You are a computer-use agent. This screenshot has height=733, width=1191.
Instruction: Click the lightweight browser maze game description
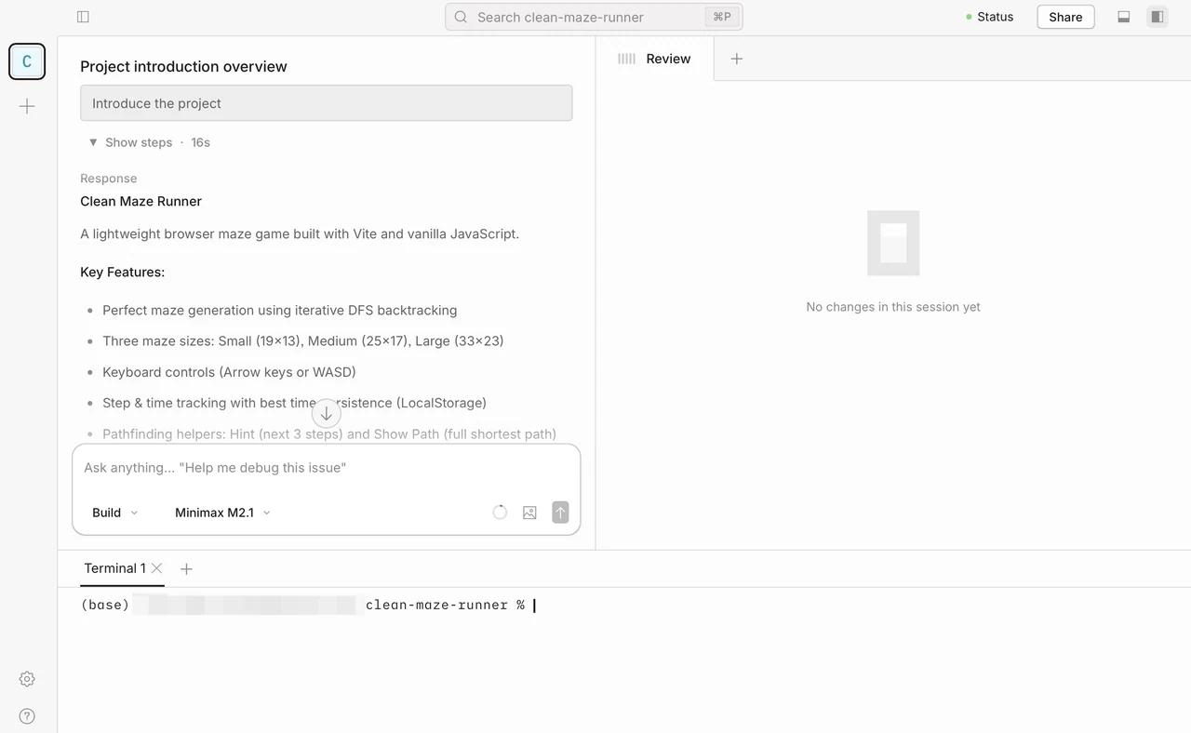300,233
